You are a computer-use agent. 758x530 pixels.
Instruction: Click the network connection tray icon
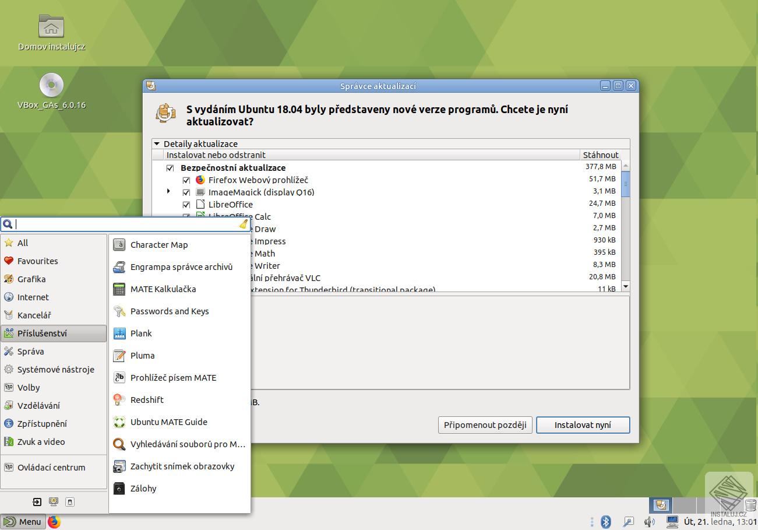click(x=672, y=522)
